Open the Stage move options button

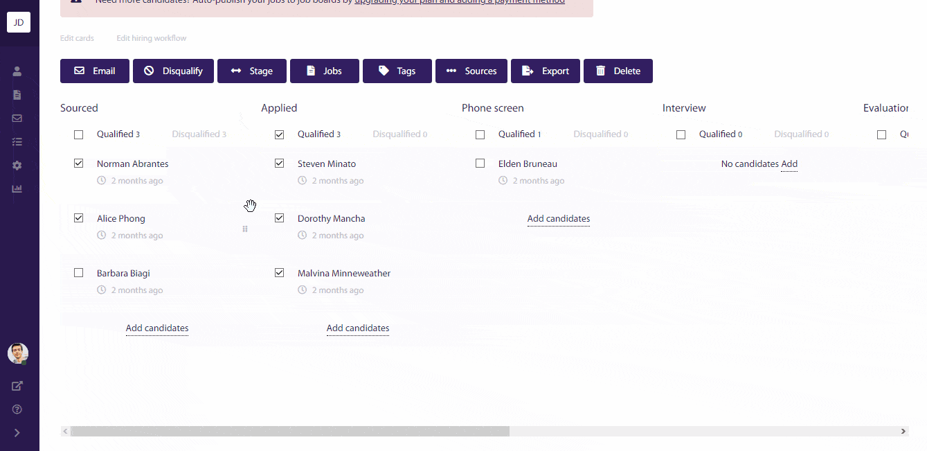tap(252, 71)
